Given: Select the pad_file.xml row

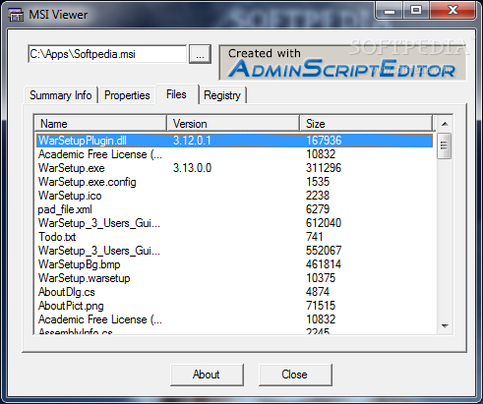Looking at the screenshot, I should 234,209.
